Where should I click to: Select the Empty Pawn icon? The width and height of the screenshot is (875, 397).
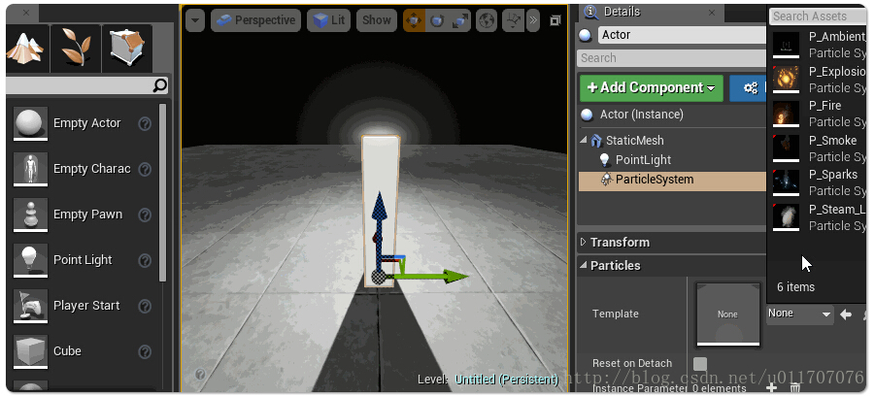coord(30,215)
